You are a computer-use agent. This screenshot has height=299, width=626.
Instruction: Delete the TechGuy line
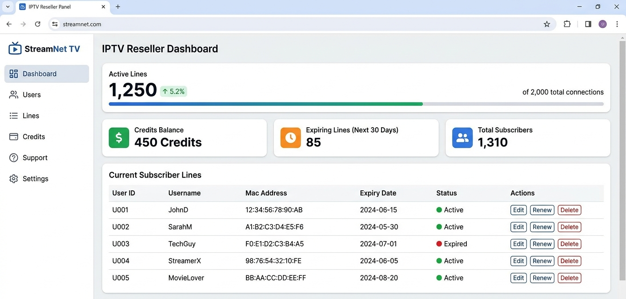tap(570, 244)
